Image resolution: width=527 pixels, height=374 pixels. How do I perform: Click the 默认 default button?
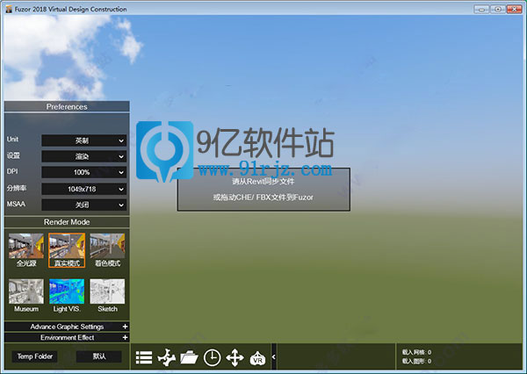click(x=98, y=356)
